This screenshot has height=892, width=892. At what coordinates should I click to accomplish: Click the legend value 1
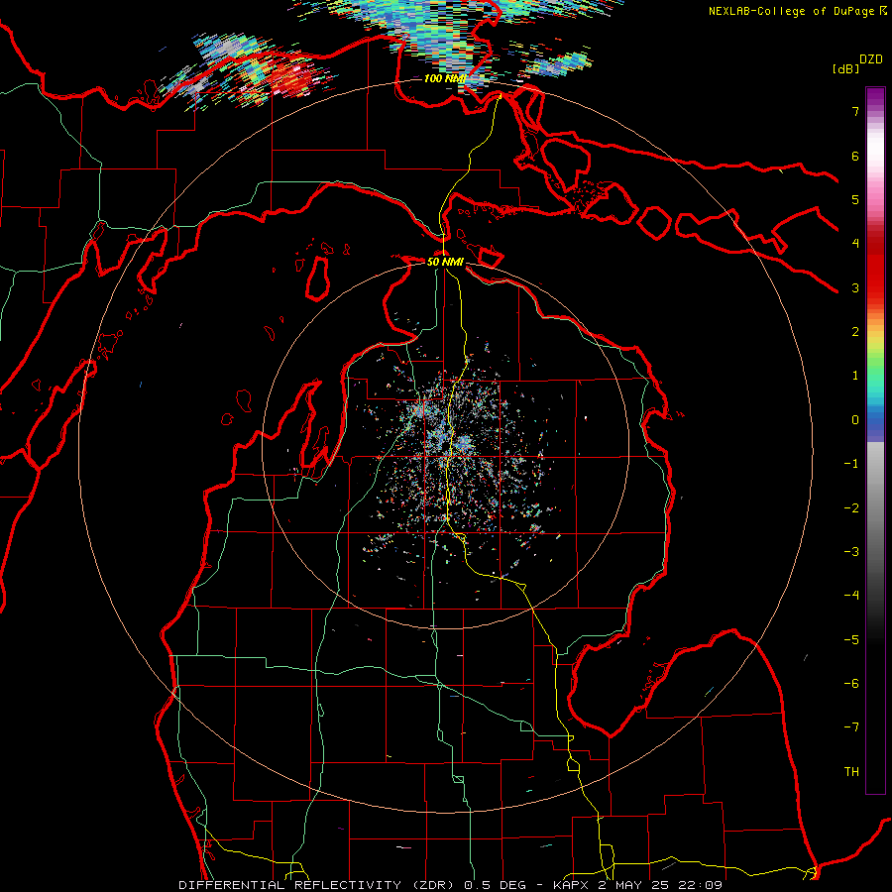pyautogui.click(x=855, y=376)
